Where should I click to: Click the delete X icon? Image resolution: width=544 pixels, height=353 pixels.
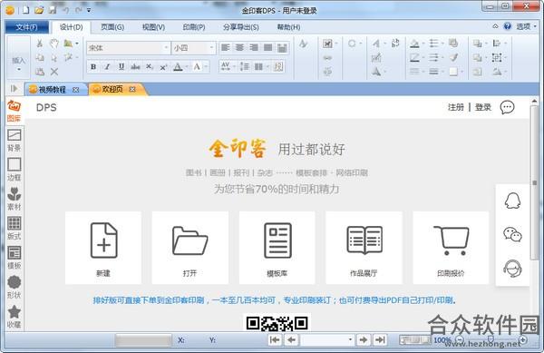[54, 72]
